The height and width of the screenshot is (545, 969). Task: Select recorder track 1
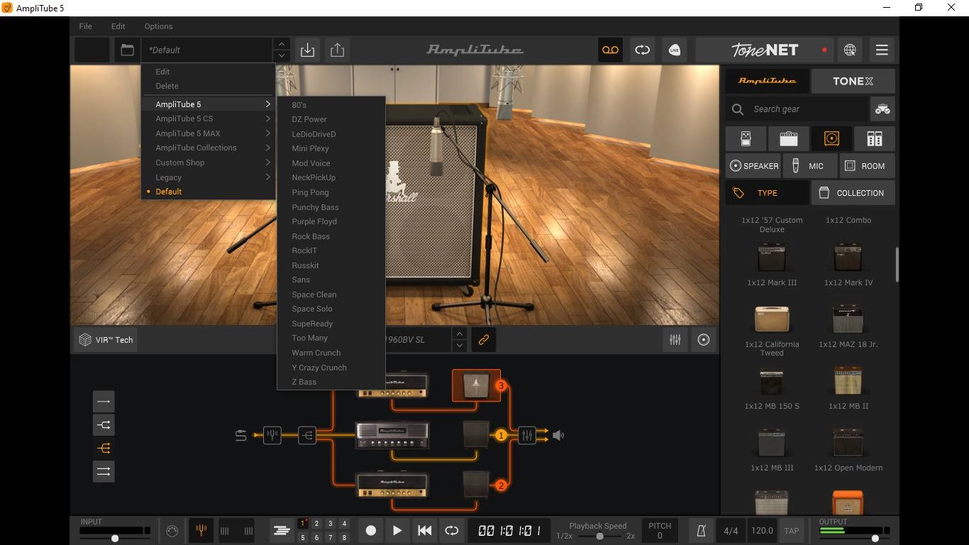[x=303, y=524]
